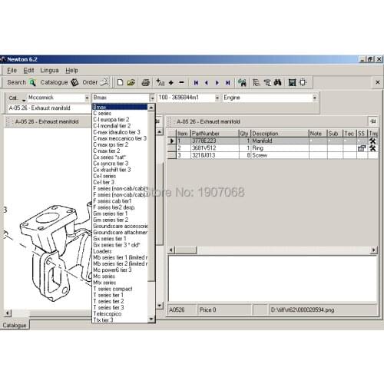Click parts table horizontal scroll right arrow
The height and width of the screenshot is (384, 384).
374,250
